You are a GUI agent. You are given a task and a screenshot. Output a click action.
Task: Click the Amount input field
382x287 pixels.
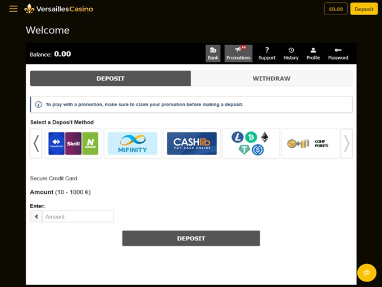(78, 216)
